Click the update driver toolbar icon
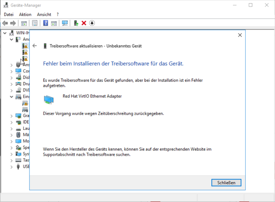This screenshot has height=202, width=275. pyautogui.click(x=76, y=23)
